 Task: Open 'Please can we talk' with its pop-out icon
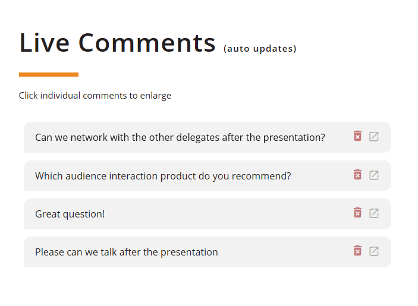click(374, 251)
